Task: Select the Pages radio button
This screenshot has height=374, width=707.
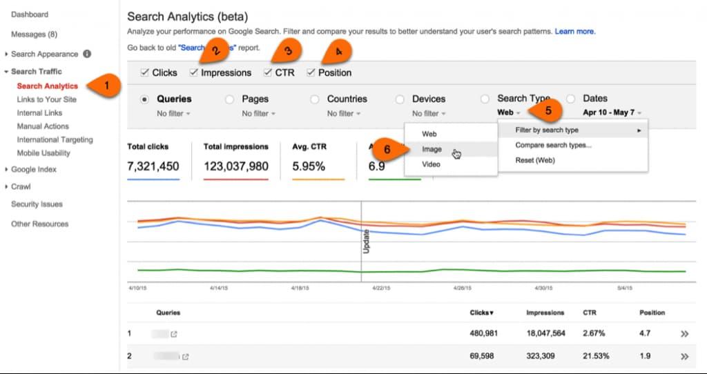Action: [x=229, y=99]
